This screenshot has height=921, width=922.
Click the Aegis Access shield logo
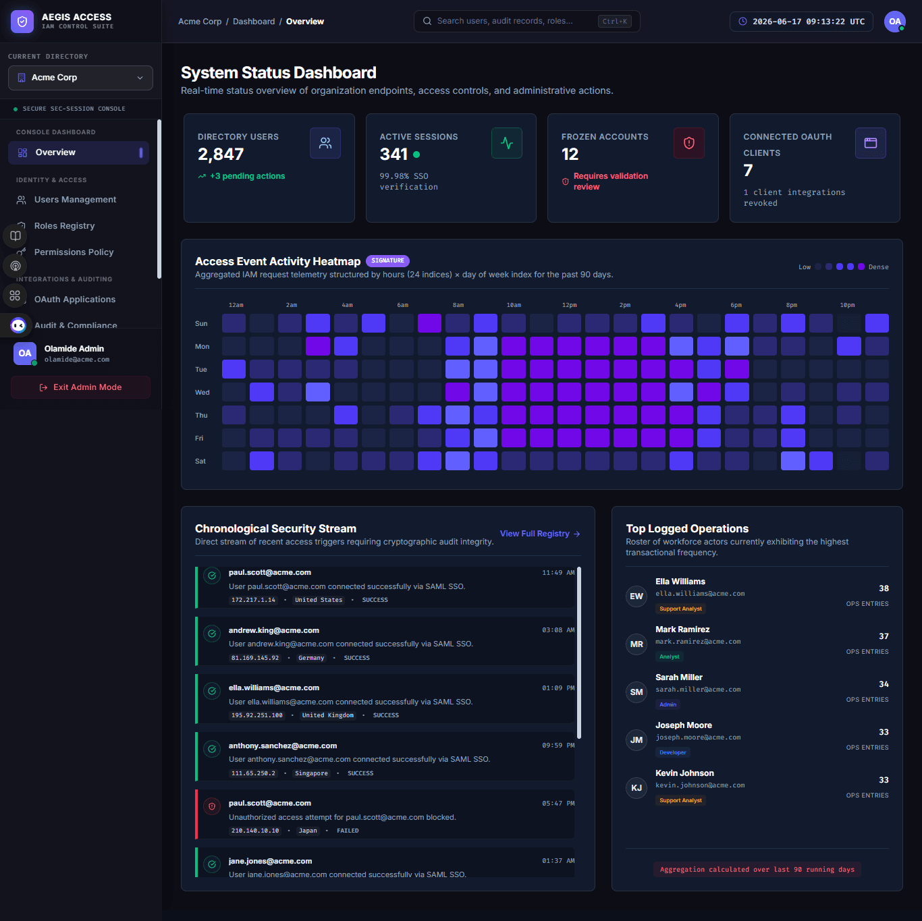(x=22, y=22)
